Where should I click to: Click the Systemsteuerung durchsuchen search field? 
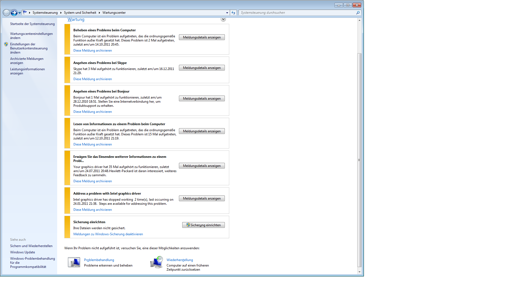click(297, 13)
